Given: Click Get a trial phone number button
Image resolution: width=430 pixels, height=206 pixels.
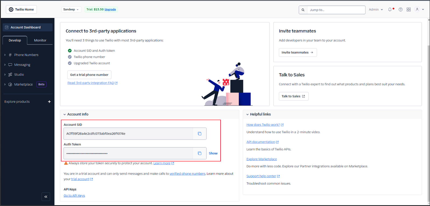Looking at the screenshot, I should (89, 75).
